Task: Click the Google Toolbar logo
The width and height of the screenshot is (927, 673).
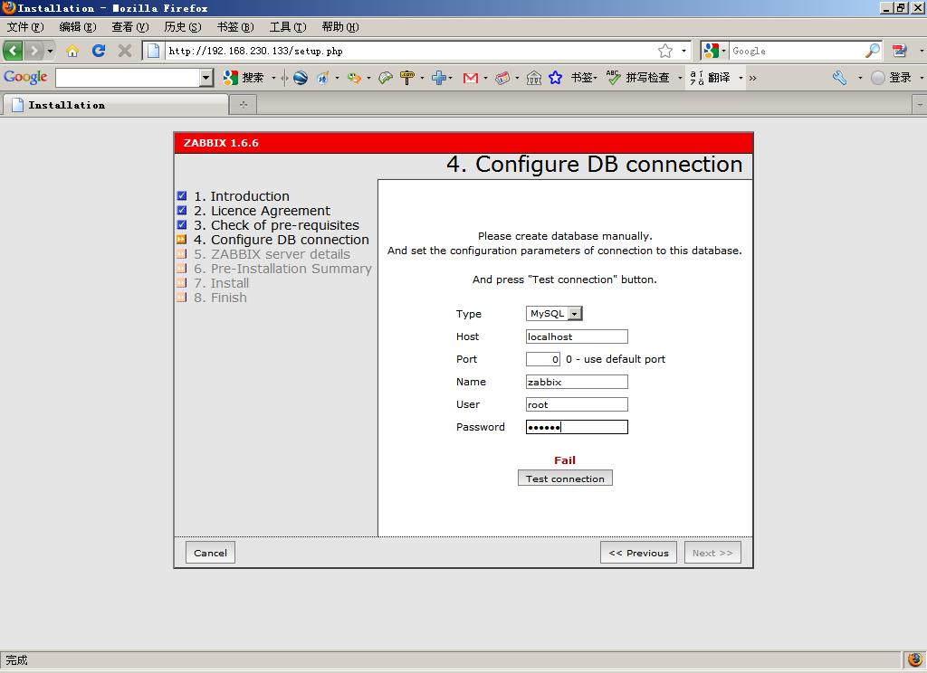Action: point(25,77)
